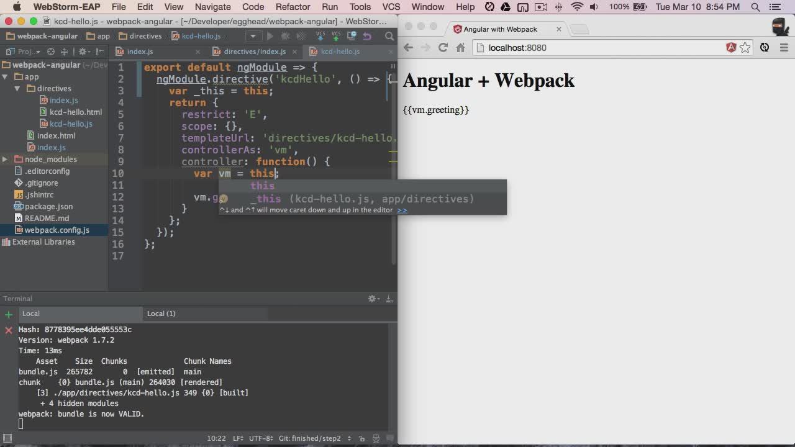Viewport: 795px width, 447px height.
Task: Toggle read-only lock icon in status bar
Action: click(x=362, y=438)
